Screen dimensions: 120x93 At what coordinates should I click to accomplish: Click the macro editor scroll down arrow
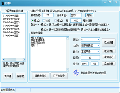click(x=67, y=70)
